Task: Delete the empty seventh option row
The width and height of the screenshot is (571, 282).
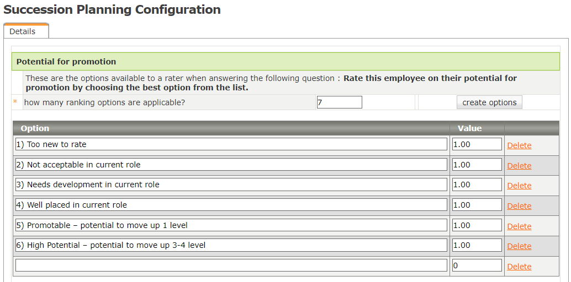Action: [519, 267]
